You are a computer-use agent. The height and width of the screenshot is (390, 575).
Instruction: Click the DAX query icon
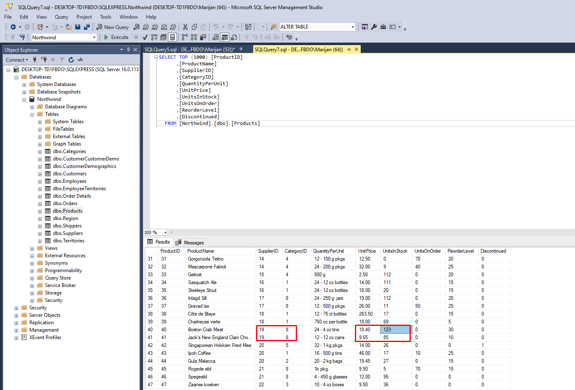(173, 27)
